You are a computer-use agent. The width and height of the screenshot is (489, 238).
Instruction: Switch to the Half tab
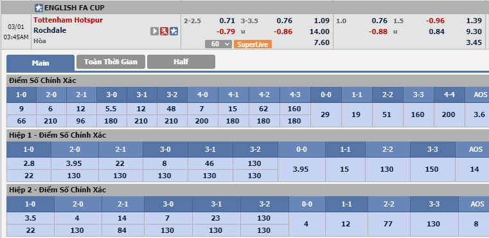click(x=181, y=62)
